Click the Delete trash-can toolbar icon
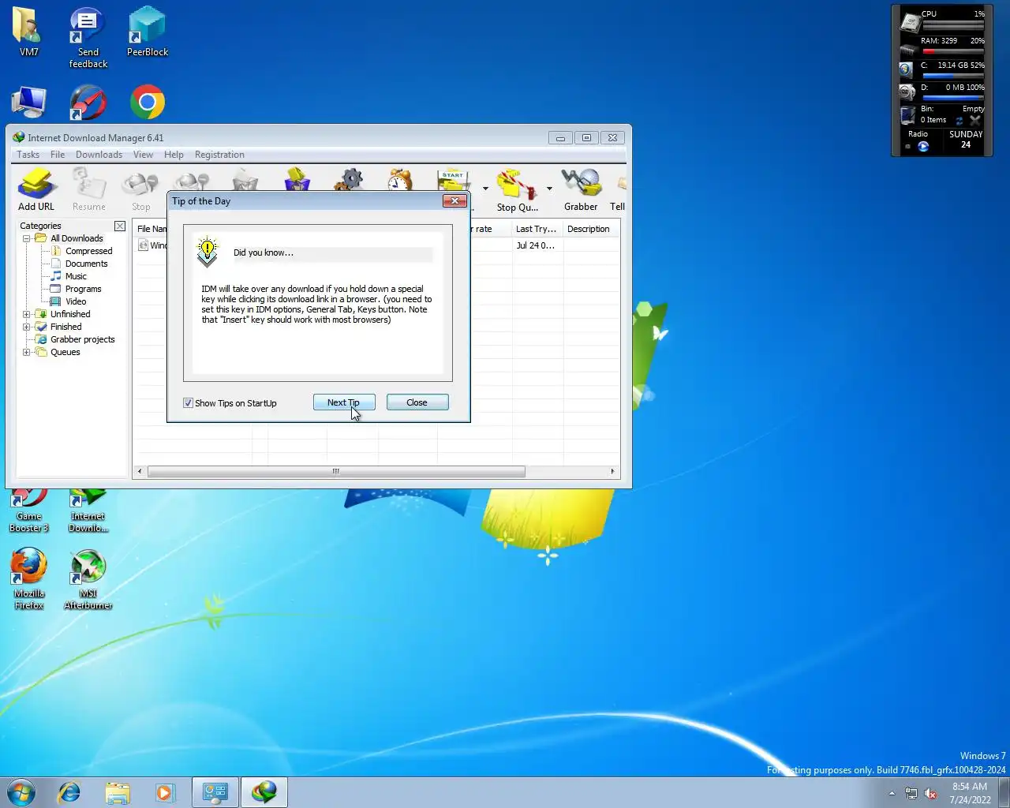 coord(245,181)
